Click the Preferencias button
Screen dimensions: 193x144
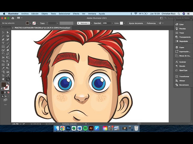(x=151, y=23)
